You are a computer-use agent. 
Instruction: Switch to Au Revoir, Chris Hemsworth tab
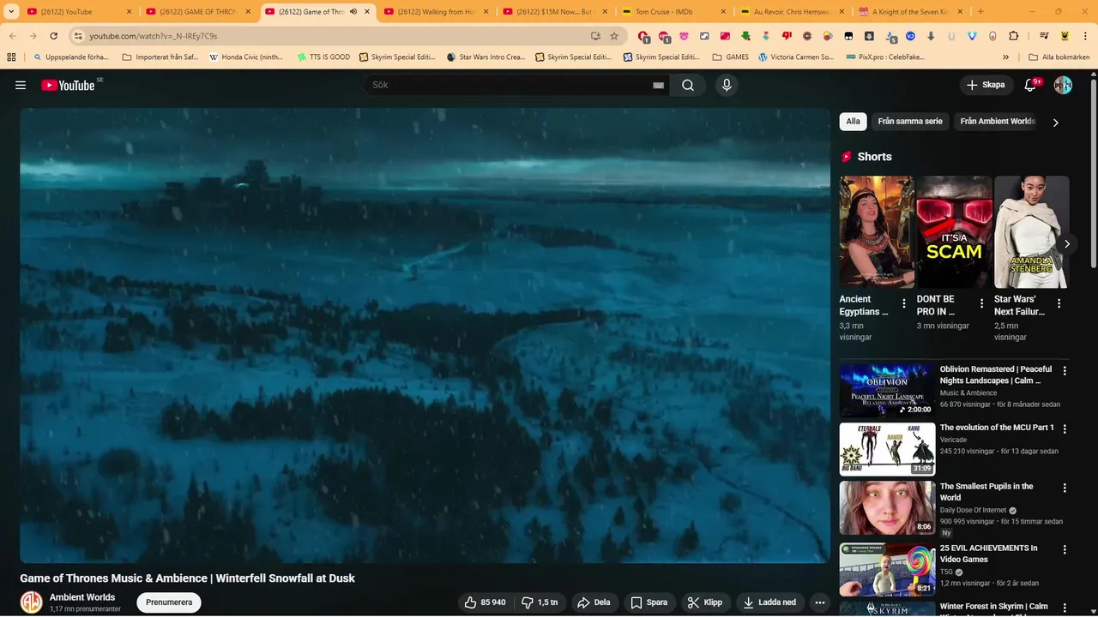[x=793, y=12]
